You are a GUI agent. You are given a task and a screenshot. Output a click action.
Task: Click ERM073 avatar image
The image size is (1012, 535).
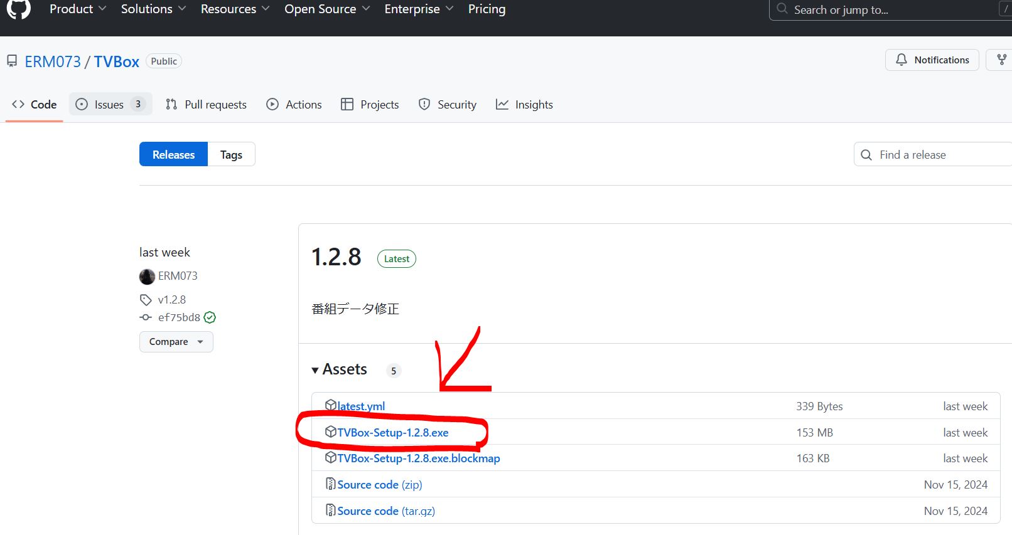click(x=147, y=276)
